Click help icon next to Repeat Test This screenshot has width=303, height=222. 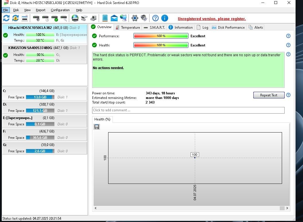tap(288, 95)
